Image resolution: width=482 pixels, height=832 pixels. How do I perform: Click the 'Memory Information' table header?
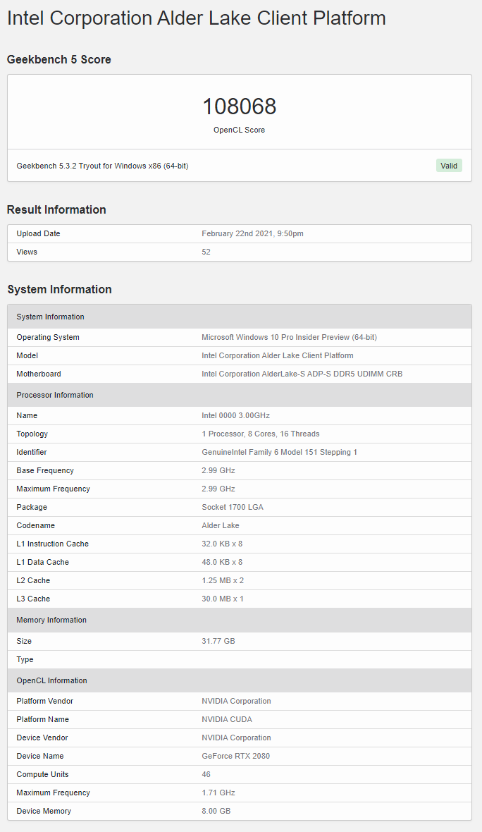pyautogui.click(x=239, y=620)
